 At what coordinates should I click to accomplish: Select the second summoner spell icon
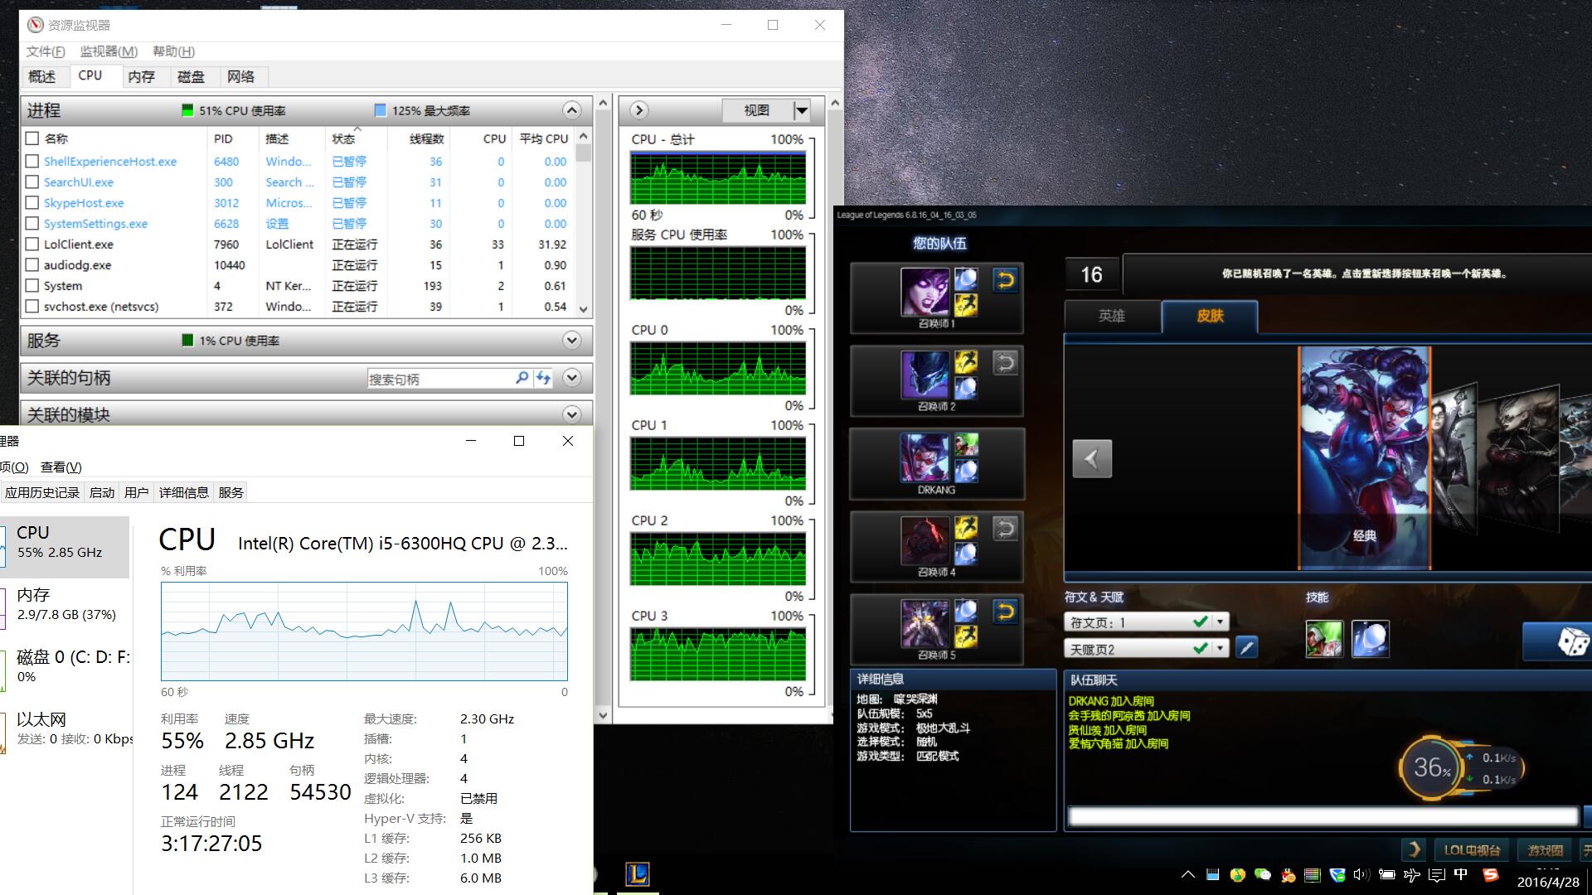tap(1370, 640)
